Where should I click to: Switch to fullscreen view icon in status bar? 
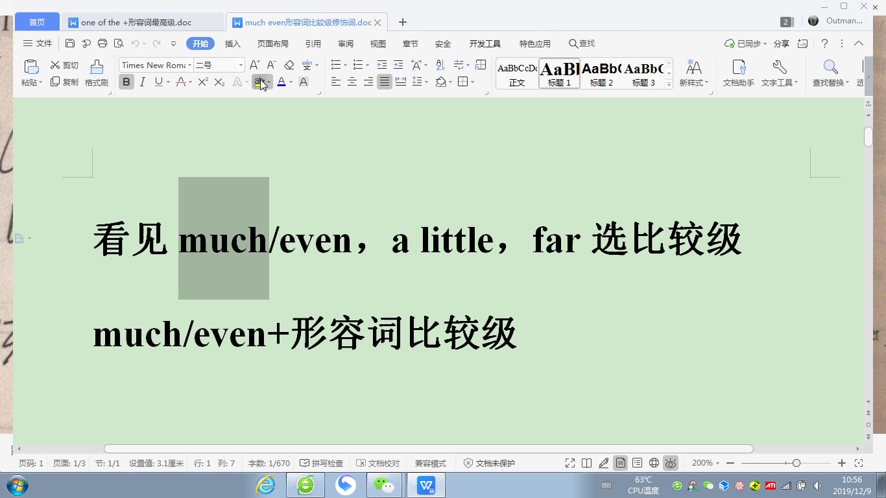(570, 463)
